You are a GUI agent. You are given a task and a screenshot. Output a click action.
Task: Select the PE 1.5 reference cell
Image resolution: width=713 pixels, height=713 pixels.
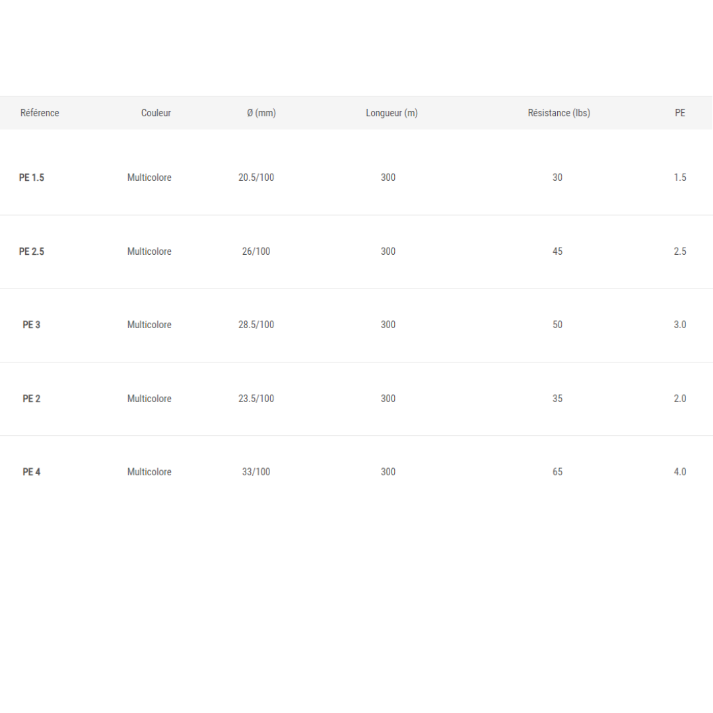coord(32,178)
